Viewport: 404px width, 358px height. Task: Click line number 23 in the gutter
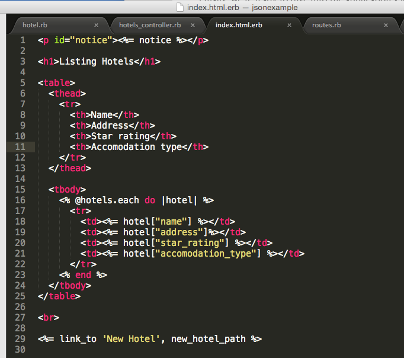[x=20, y=275]
